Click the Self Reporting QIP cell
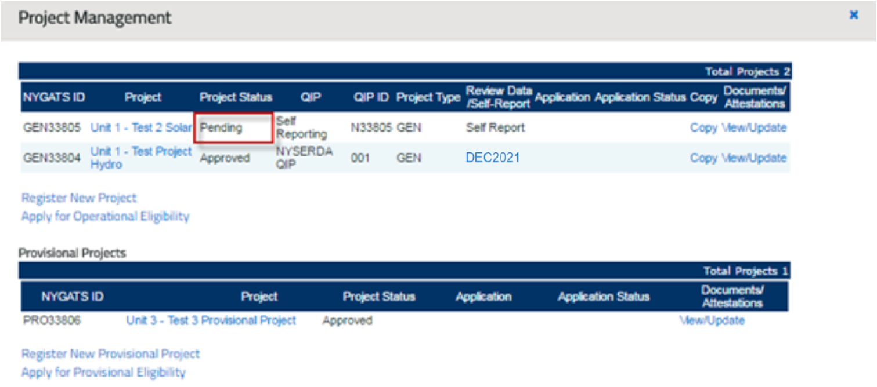The image size is (877, 387). [x=301, y=128]
